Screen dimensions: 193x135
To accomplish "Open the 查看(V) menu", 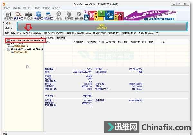I will click(x=46, y=8).
